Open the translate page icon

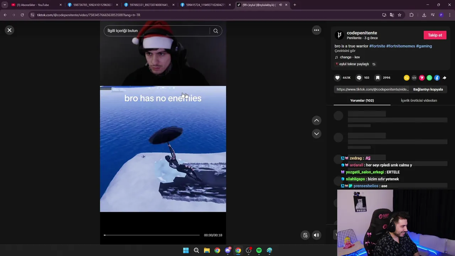[392, 15]
